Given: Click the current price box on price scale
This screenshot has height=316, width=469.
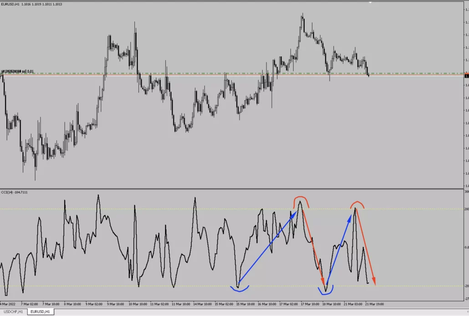Looking at the screenshot, I should 467,76.
